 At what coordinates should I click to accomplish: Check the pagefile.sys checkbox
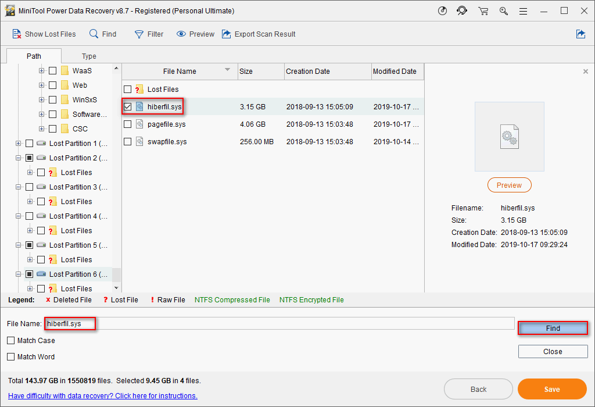coord(127,124)
